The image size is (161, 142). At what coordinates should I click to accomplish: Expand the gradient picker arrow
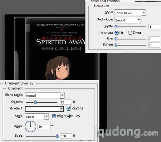tap(62, 109)
